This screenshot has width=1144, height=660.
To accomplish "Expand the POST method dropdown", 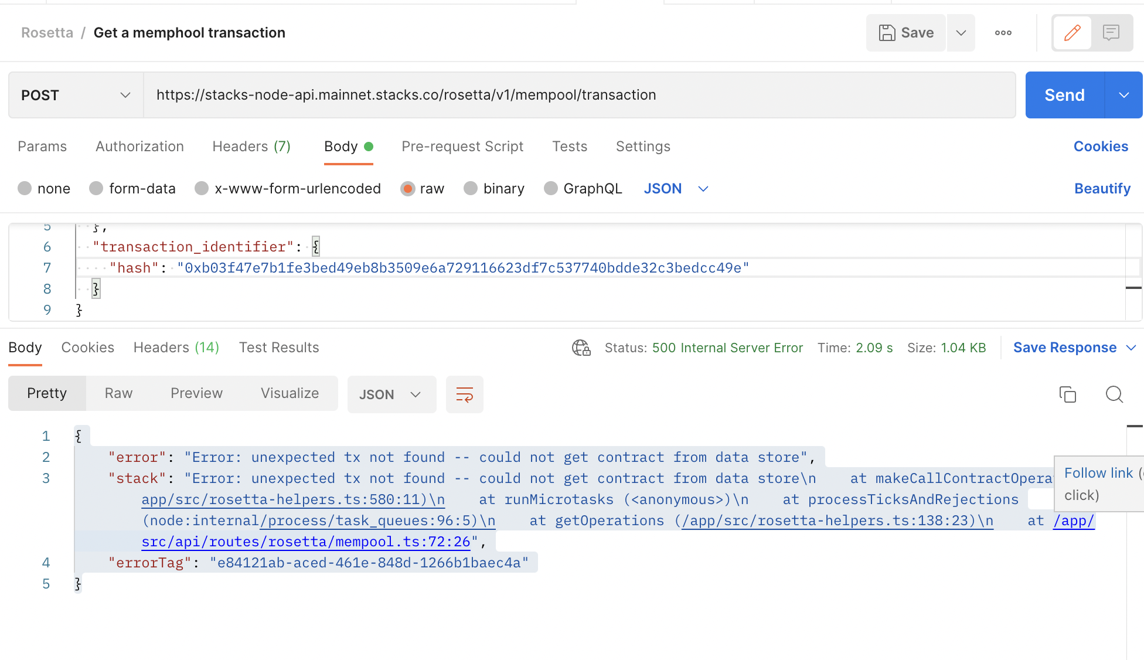I will [76, 95].
